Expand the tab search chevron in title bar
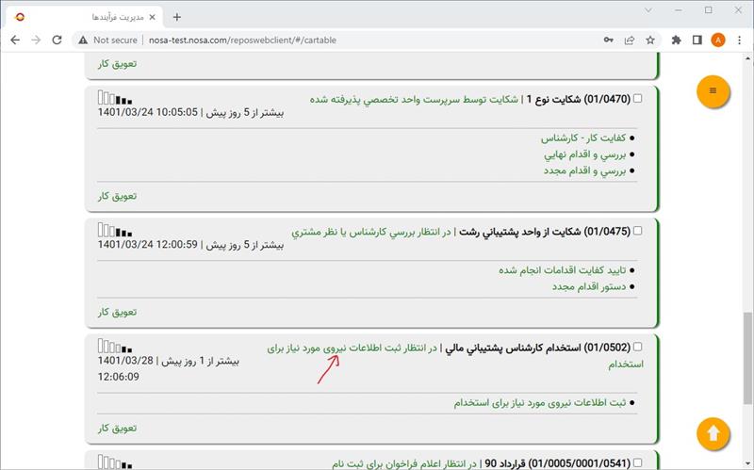The width and height of the screenshot is (754, 470). click(647, 11)
